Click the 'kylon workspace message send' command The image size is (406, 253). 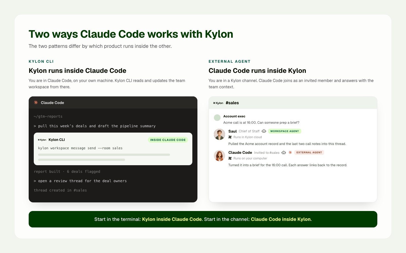click(80, 148)
